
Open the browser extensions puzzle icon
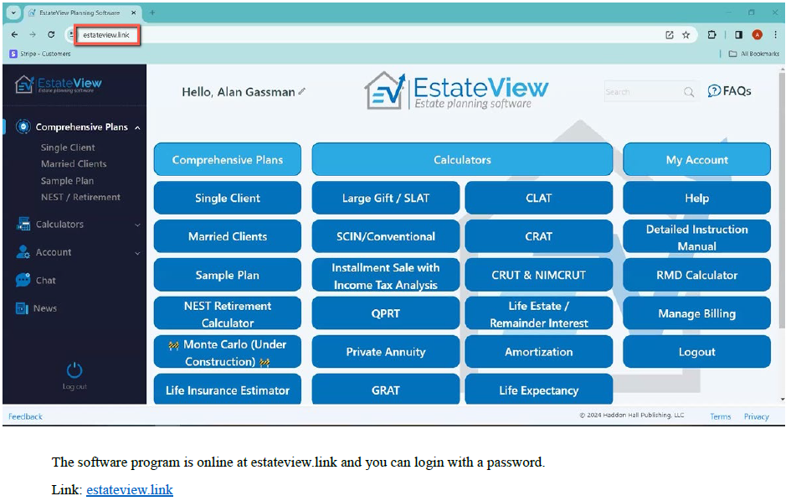[711, 34]
